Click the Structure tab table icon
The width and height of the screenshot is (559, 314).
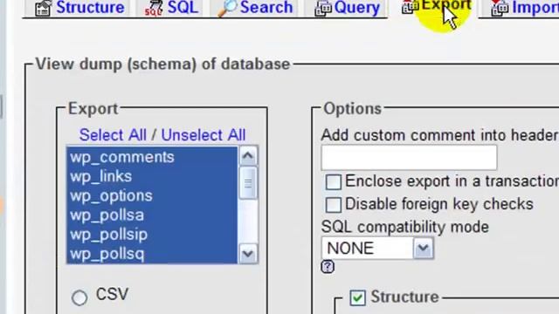43,9
